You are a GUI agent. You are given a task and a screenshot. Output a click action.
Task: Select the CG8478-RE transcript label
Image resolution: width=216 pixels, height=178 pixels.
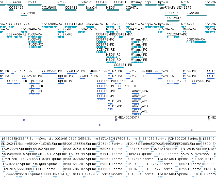coord(106,50)
